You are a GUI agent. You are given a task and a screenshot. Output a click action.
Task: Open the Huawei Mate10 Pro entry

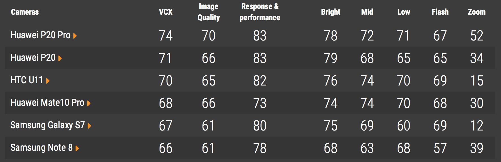[x=47, y=103]
